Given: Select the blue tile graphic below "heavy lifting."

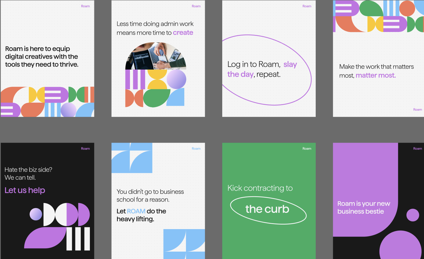Looking at the screenshot, I should pos(184,244).
